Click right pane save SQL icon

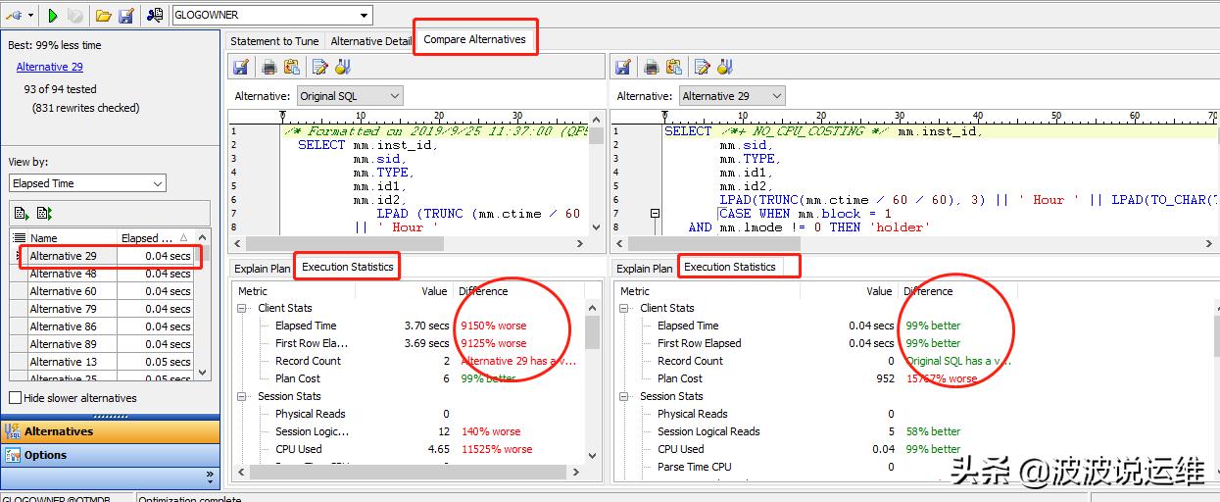pyautogui.click(x=622, y=67)
